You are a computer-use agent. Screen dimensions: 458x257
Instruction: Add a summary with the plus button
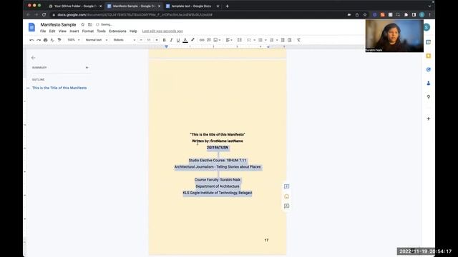point(87,68)
